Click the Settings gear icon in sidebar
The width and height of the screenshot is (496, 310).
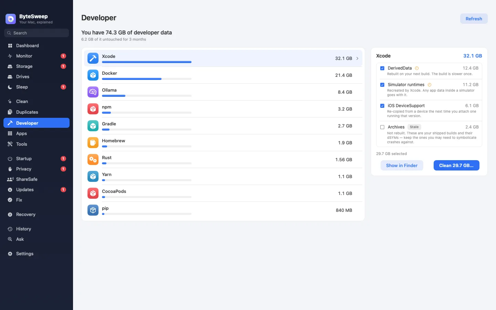click(x=10, y=254)
